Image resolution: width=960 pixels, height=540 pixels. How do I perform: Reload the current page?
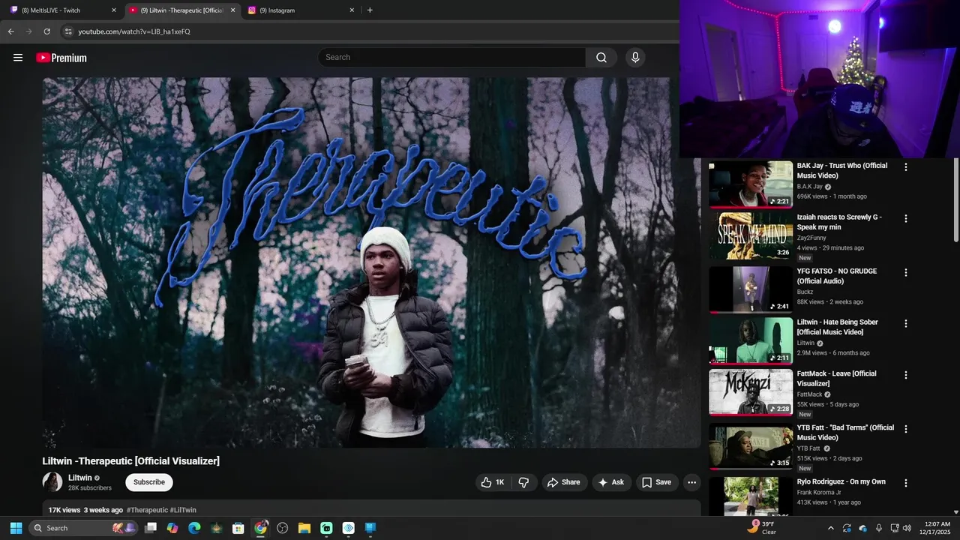46,31
